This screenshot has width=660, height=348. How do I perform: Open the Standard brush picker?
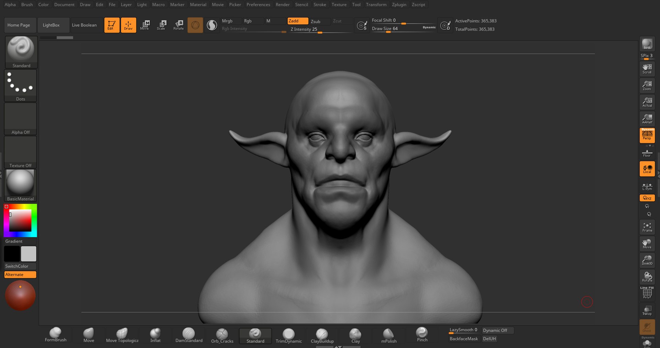pyautogui.click(x=21, y=52)
